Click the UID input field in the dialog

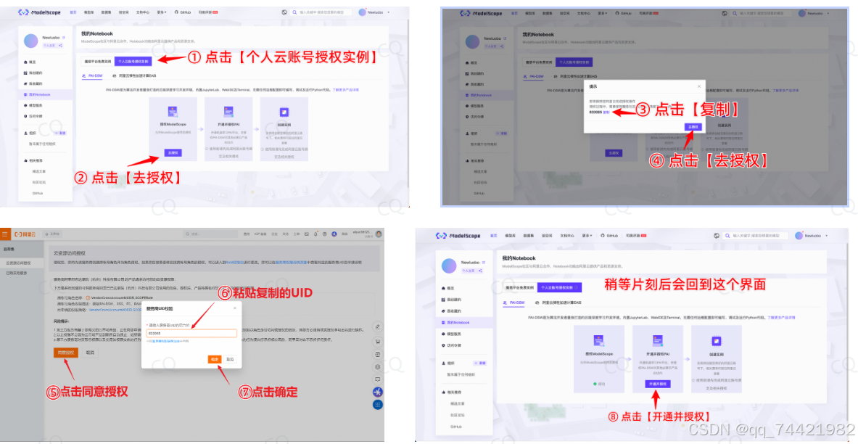[191, 333]
